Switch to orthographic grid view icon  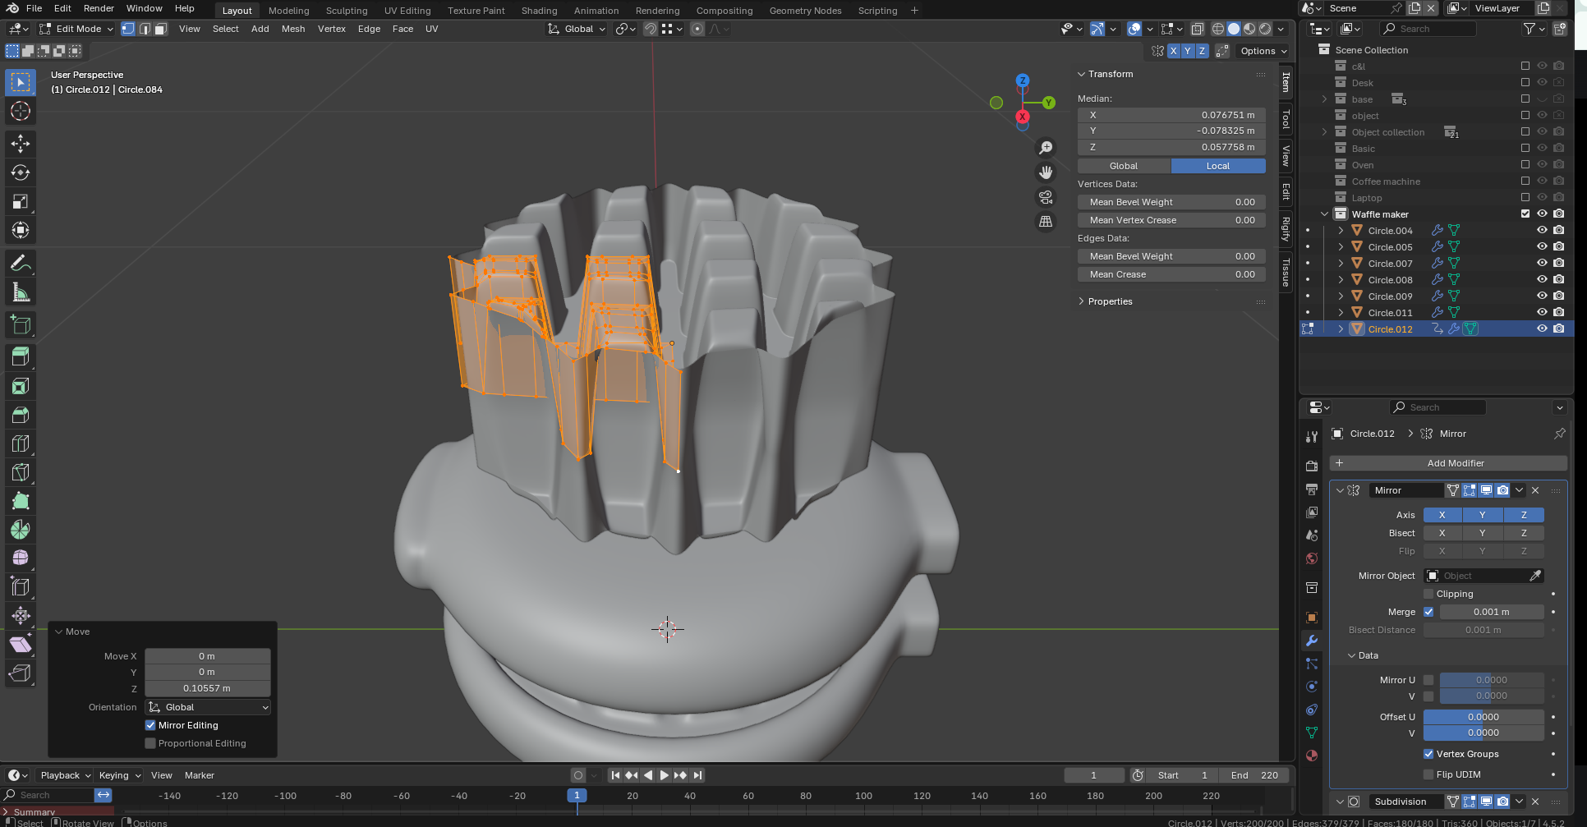[1046, 222]
